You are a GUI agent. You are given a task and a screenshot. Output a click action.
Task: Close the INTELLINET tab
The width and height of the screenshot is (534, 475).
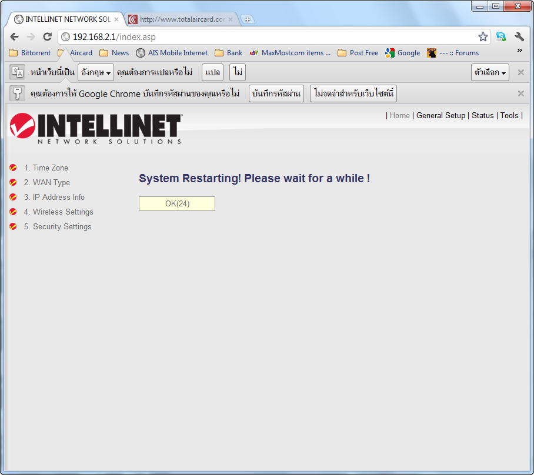pos(116,19)
